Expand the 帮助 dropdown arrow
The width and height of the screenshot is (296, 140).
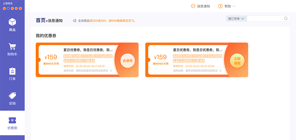coord(234,6)
